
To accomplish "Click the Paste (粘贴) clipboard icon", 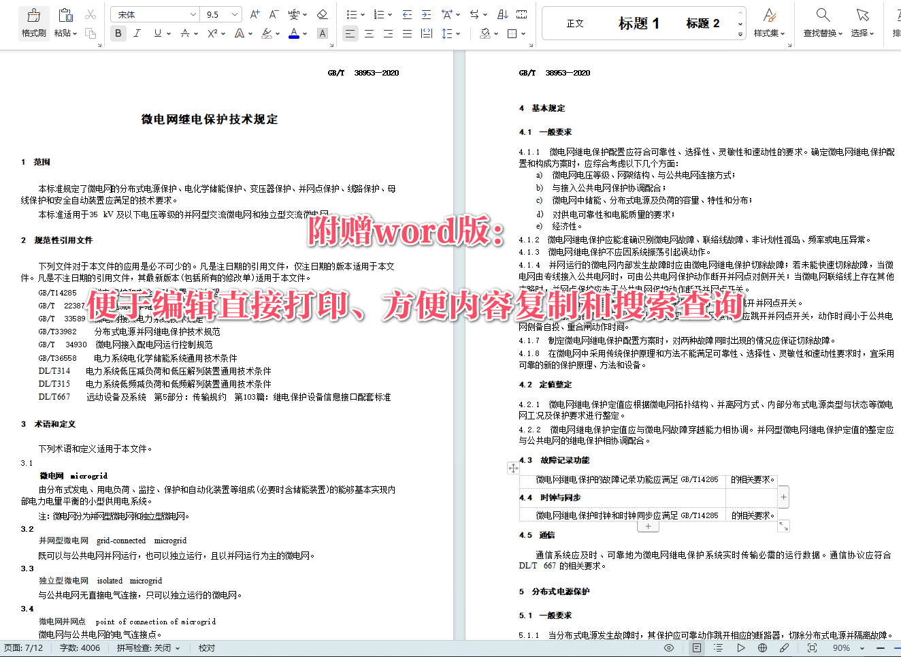I will [65, 16].
